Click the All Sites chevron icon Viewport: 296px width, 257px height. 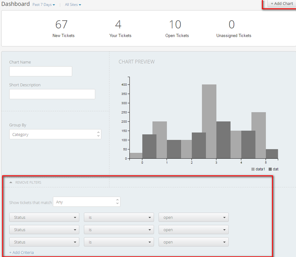tap(80, 4)
